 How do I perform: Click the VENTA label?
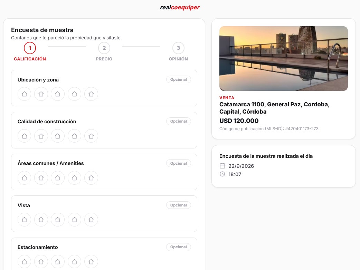pos(227,98)
